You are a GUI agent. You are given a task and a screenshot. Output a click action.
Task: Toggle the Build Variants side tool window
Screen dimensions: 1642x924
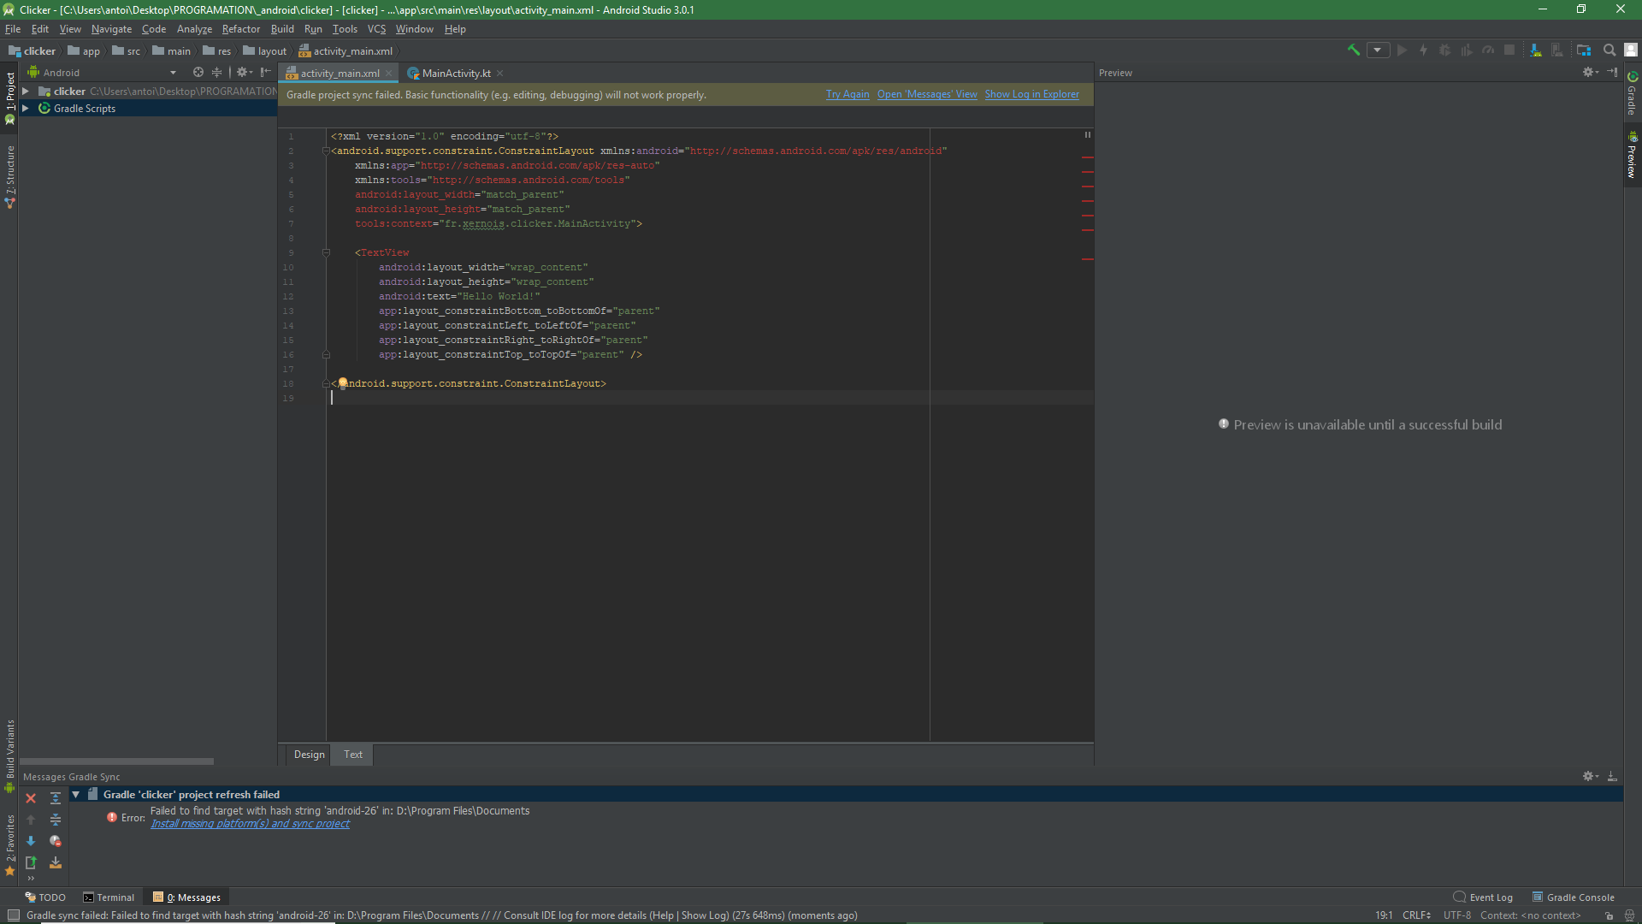[9, 756]
